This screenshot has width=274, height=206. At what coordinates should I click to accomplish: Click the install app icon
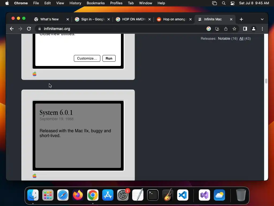click(217, 29)
